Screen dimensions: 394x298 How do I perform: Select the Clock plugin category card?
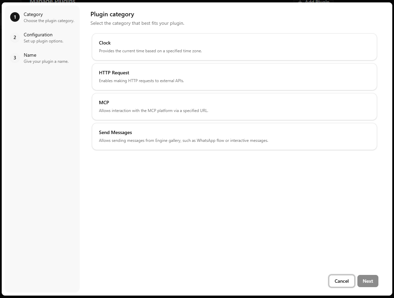pyautogui.click(x=234, y=46)
